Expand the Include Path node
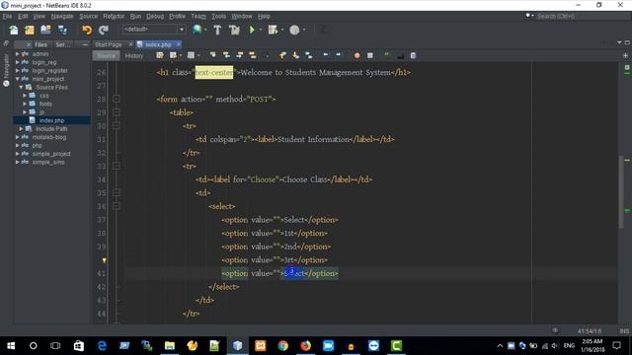Image resolution: width=632 pixels, height=355 pixels. (x=21, y=129)
